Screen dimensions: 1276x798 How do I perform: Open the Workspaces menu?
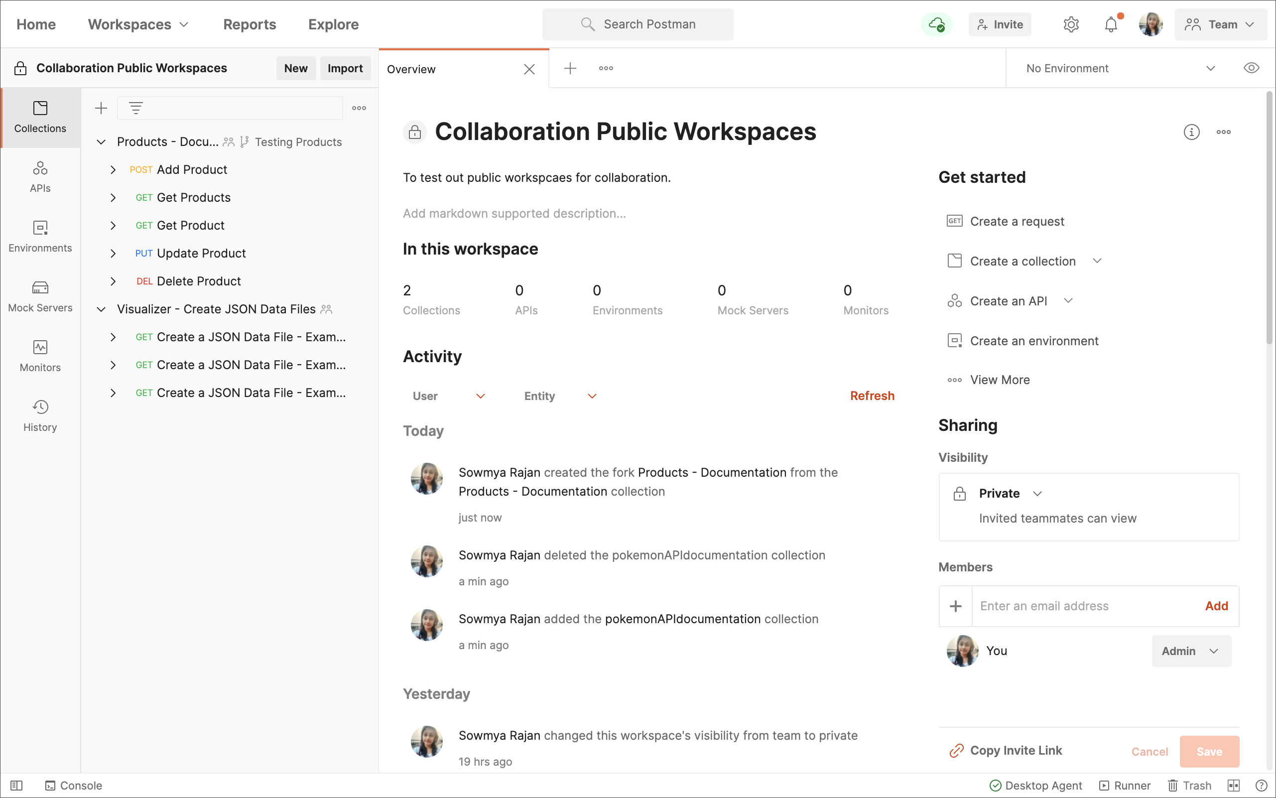point(138,24)
